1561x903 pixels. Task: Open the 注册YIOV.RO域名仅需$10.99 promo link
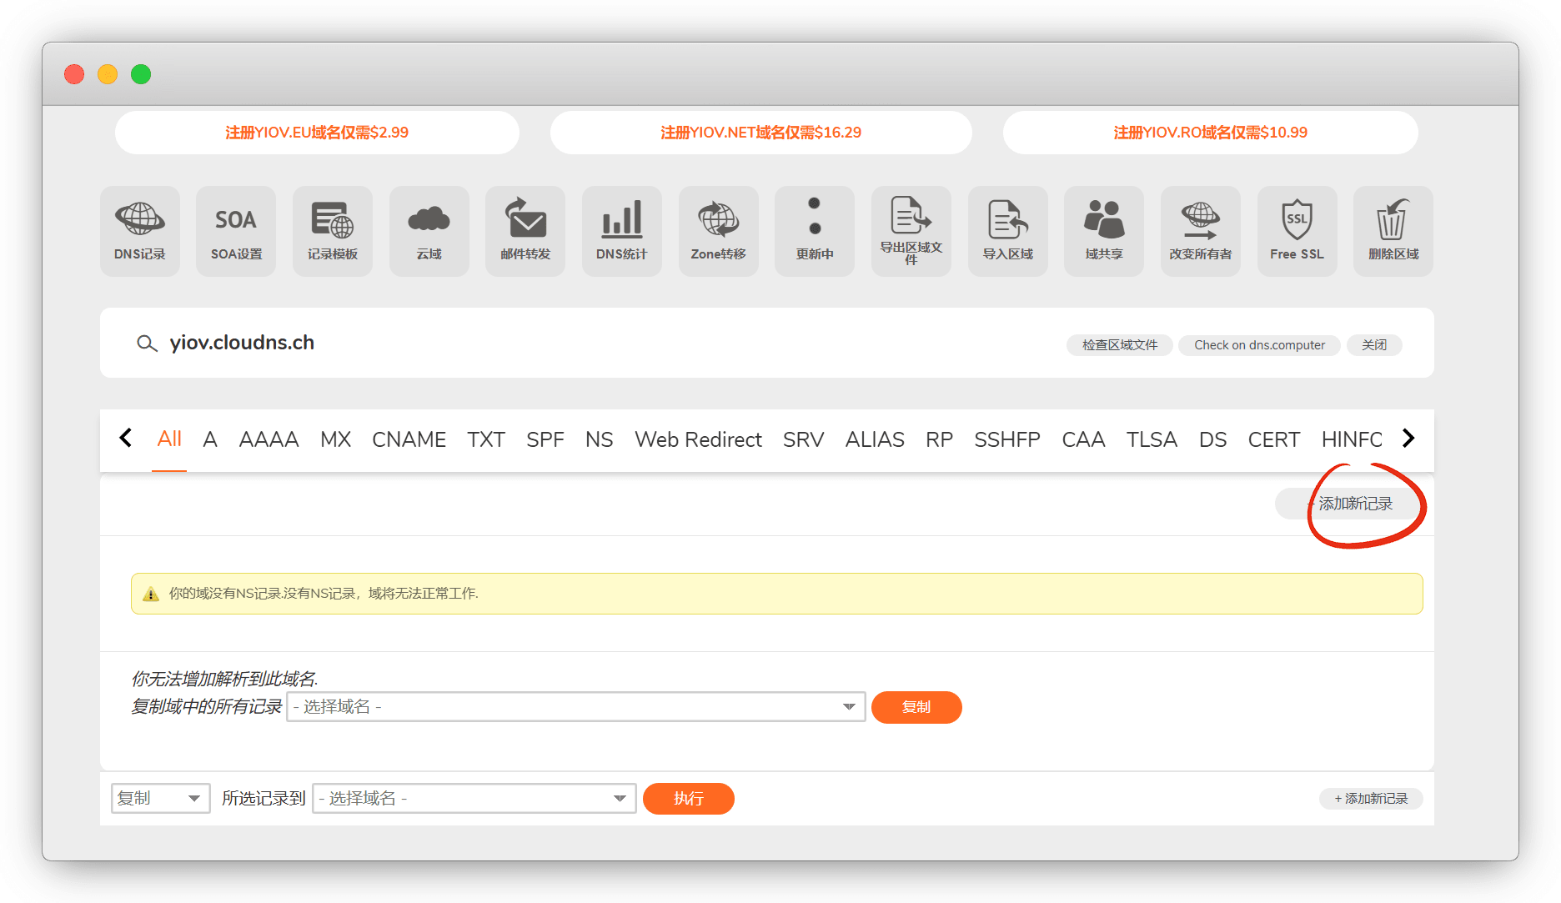tap(1210, 133)
